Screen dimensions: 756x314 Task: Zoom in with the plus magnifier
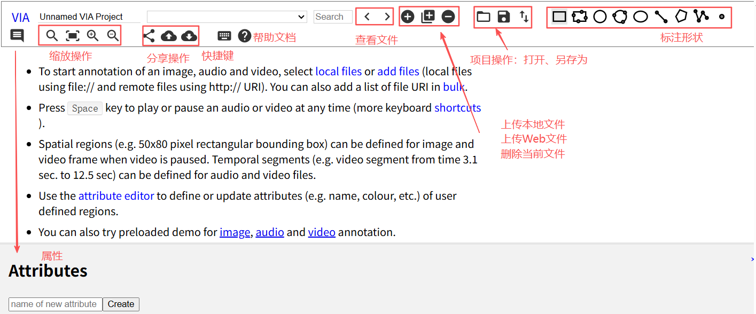(93, 36)
